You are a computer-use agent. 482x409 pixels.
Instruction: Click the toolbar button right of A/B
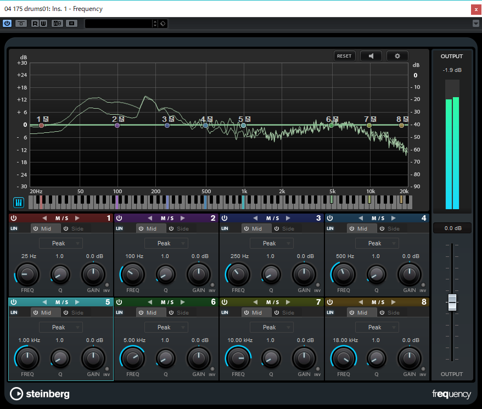coord(71,24)
